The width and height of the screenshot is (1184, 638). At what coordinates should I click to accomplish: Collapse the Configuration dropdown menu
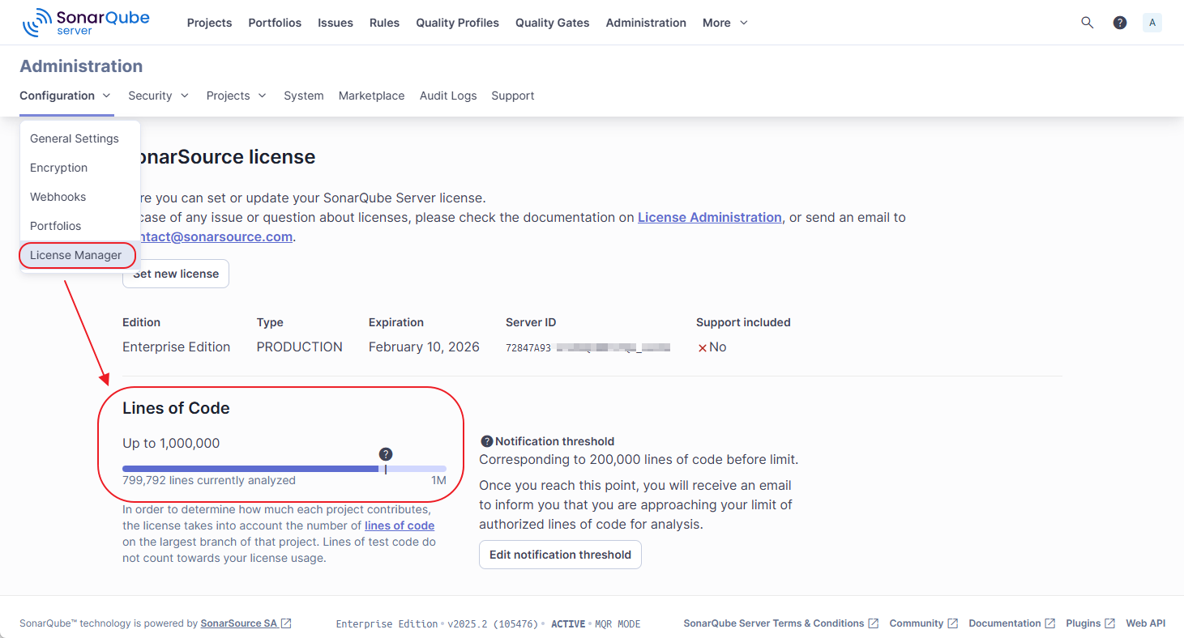[66, 96]
